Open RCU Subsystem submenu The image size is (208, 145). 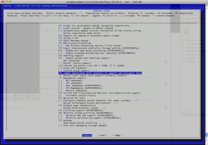(75, 61)
